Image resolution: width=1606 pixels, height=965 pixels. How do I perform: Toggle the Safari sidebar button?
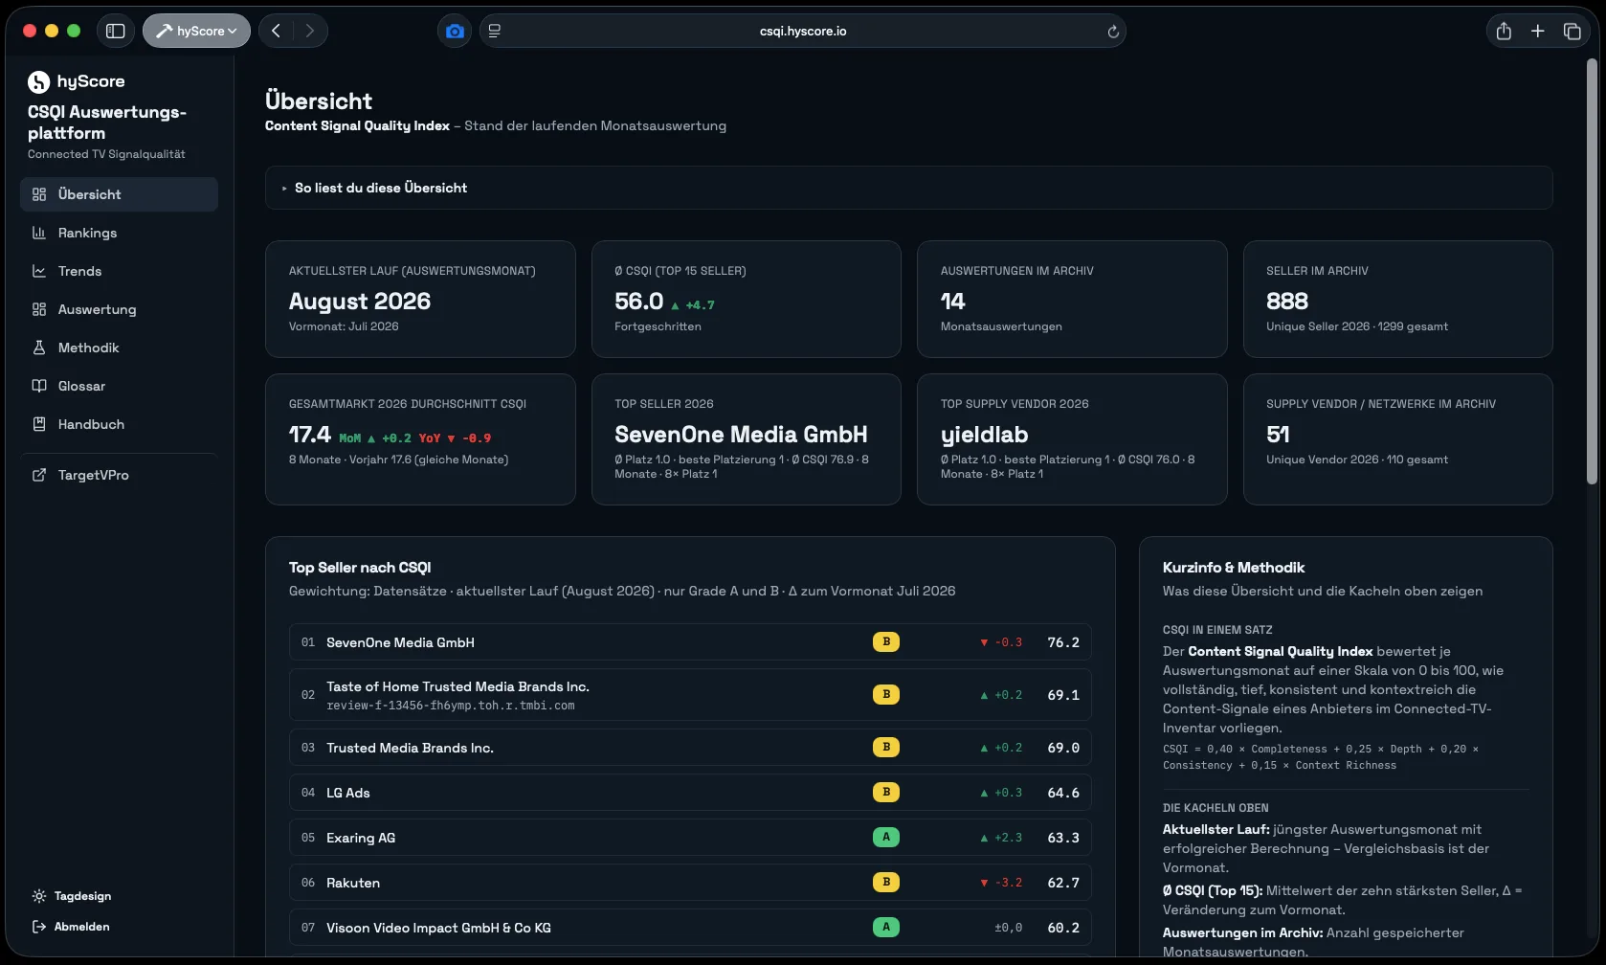(x=116, y=31)
